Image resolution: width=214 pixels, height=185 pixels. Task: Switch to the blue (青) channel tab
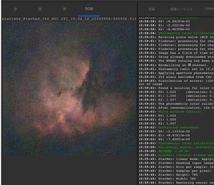[x=65, y=9]
